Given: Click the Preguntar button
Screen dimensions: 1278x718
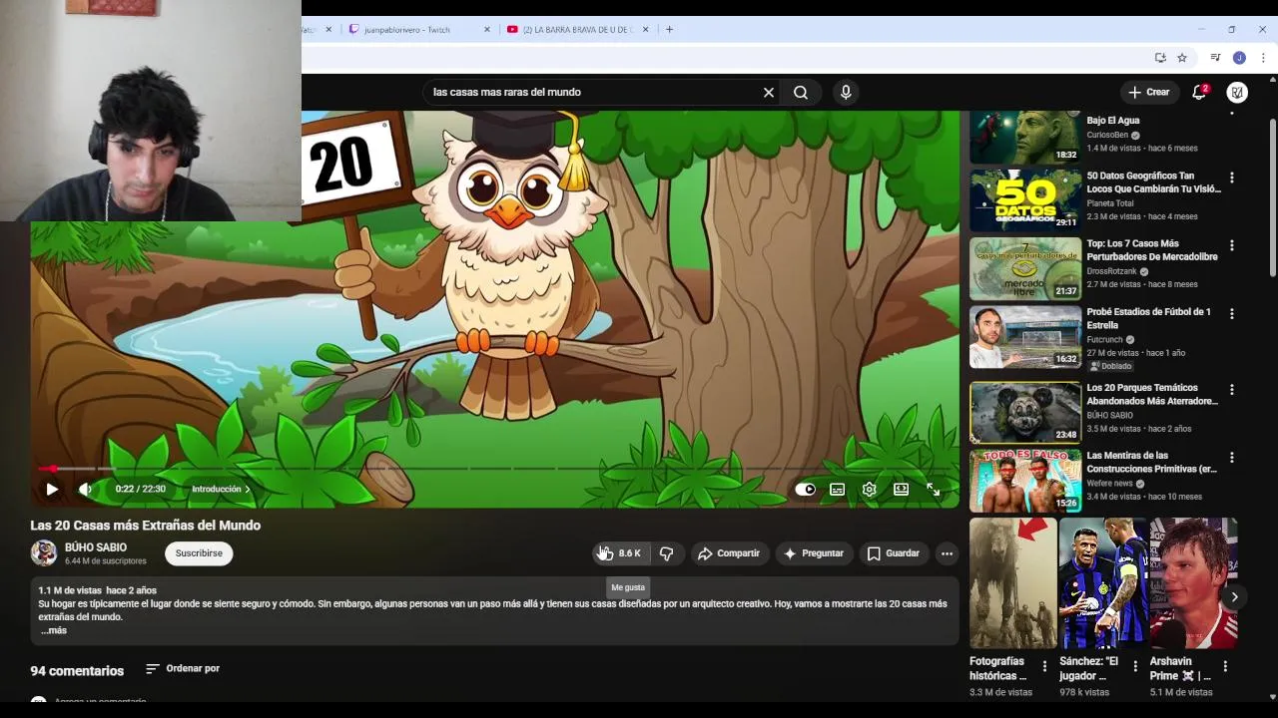Looking at the screenshot, I should tap(815, 553).
